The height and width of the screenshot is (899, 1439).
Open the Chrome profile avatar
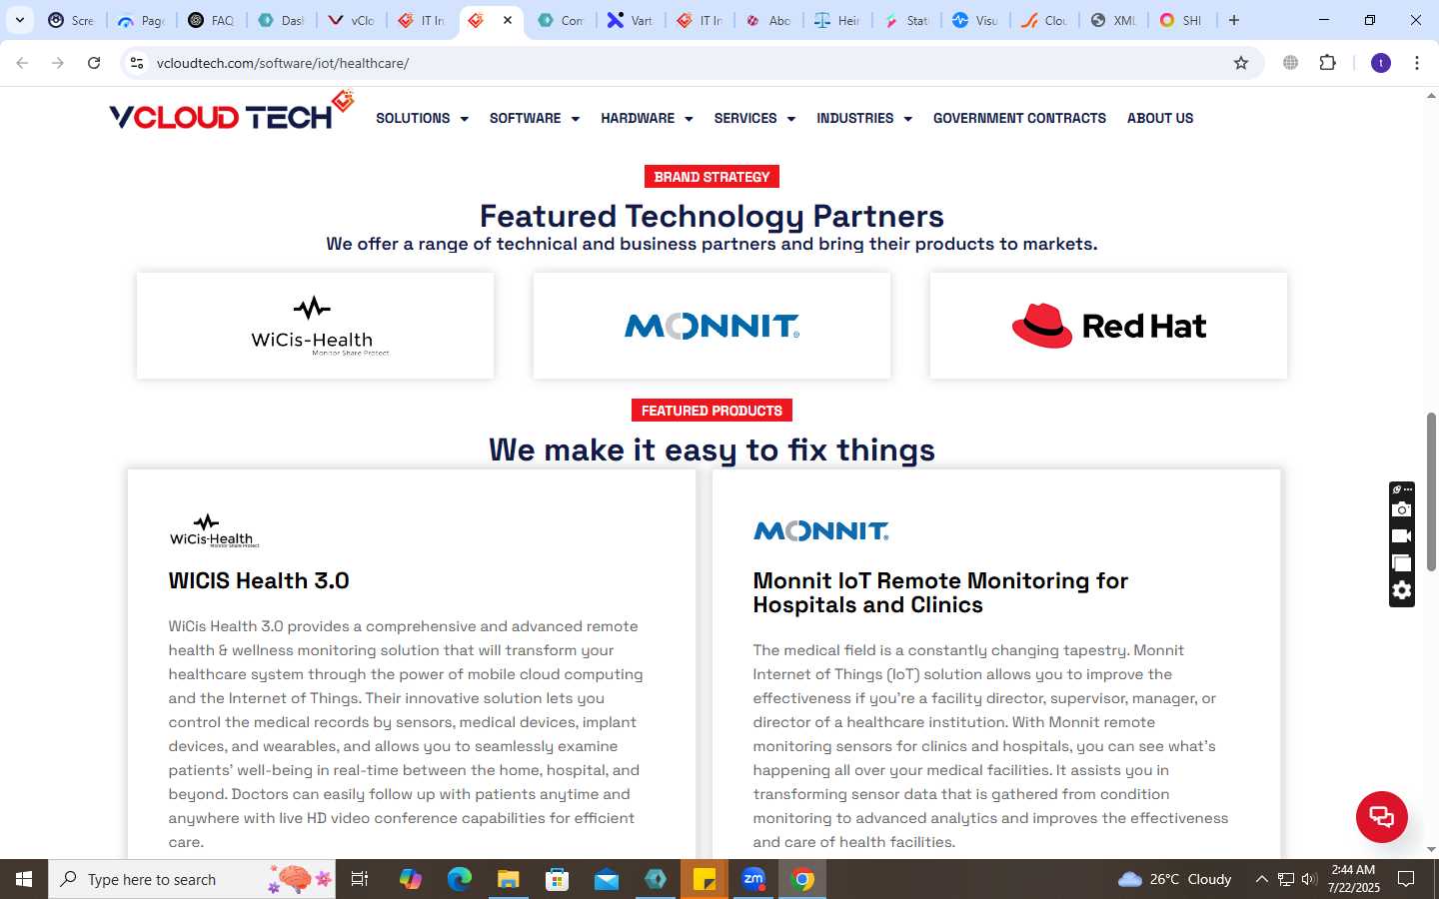(x=1381, y=63)
